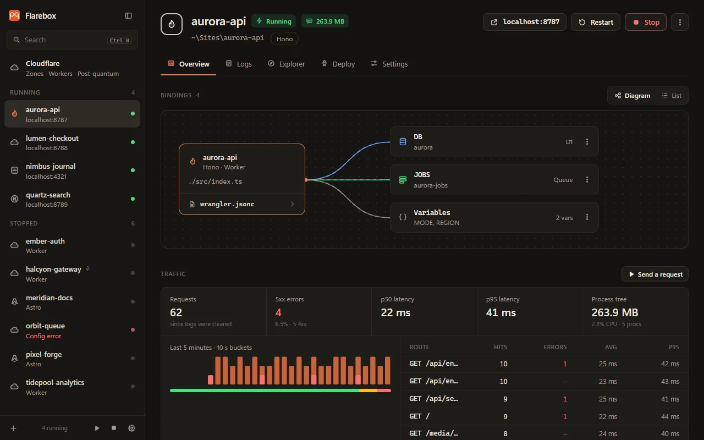Screen dimensions: 704x440
Task: Click the Flarebox logo icon
Action: [14, 16]
